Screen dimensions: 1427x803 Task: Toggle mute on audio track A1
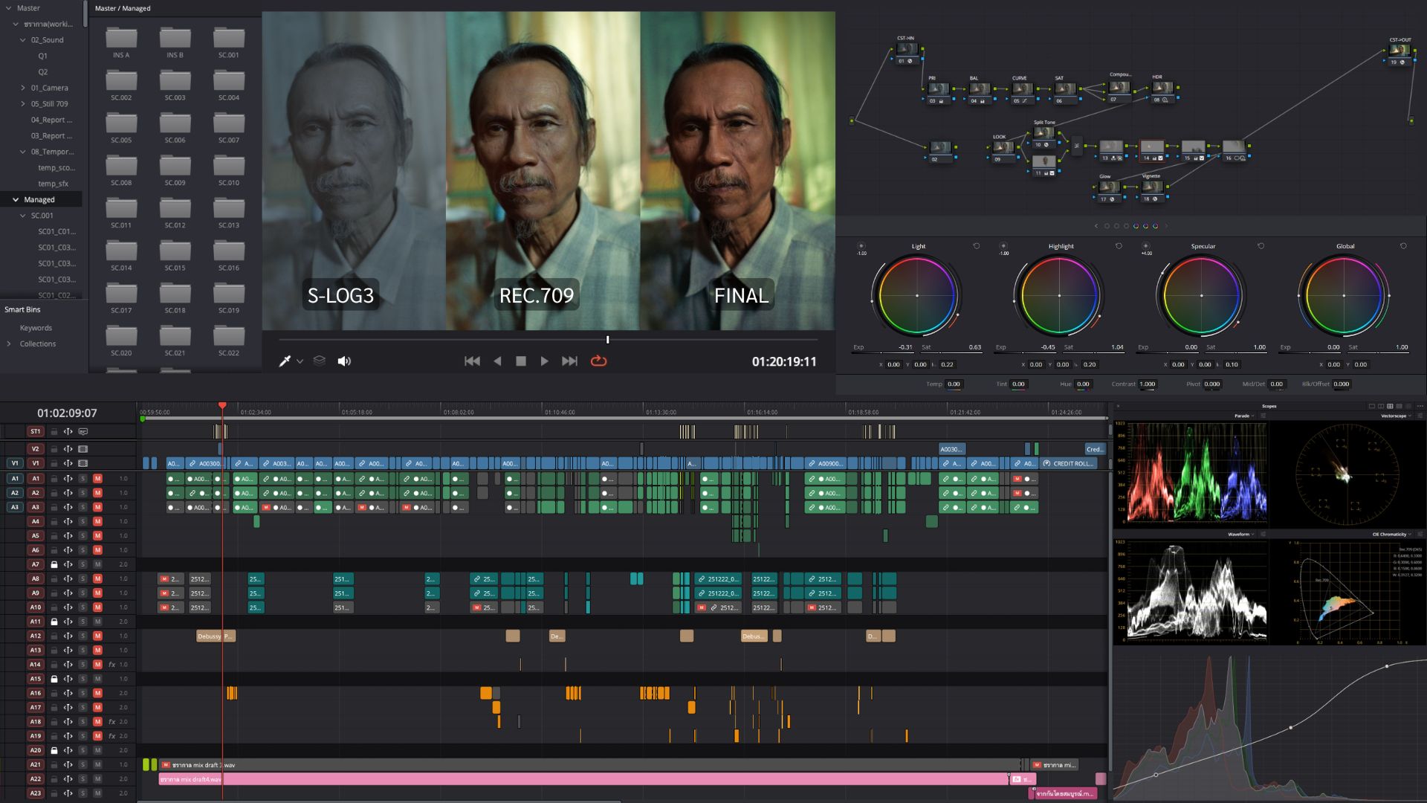pos(97,478)
